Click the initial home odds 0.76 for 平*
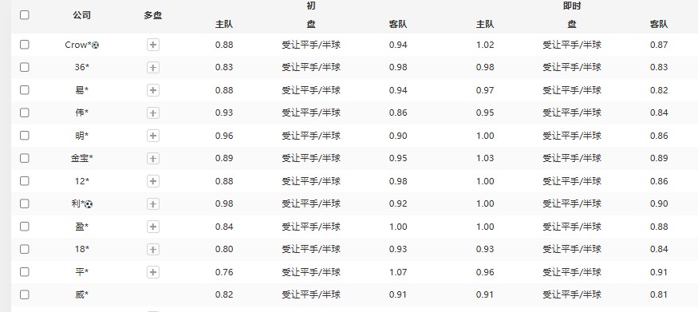The image size is (698, 312). click(x=224, y=271)
